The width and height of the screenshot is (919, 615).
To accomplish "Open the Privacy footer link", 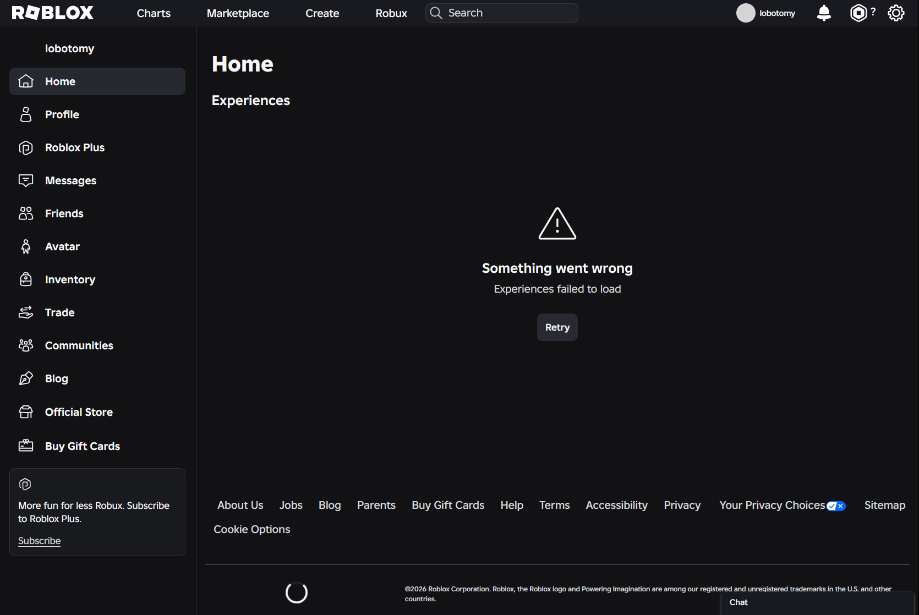I will pos(682,505).
